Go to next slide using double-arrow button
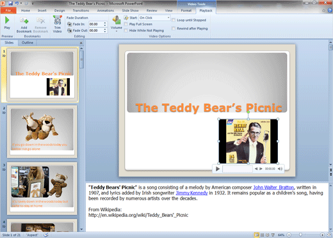333x238 pixels. [x=330, y=174]
